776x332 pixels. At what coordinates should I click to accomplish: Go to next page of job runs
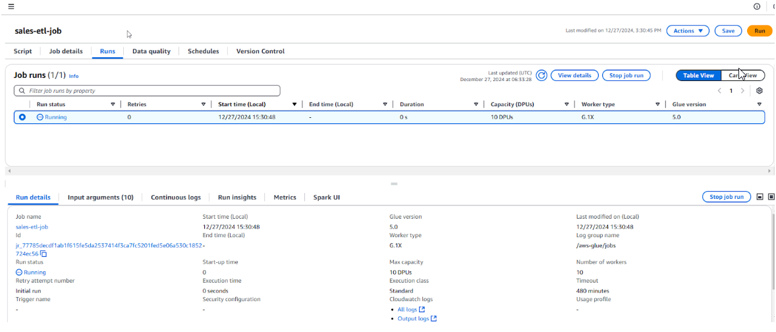tap(742, 91)
